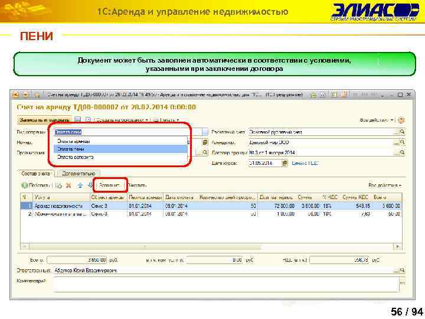Open the top Все действия menu
This screenshot has width=425, height=319.
[x=377, y=120]
